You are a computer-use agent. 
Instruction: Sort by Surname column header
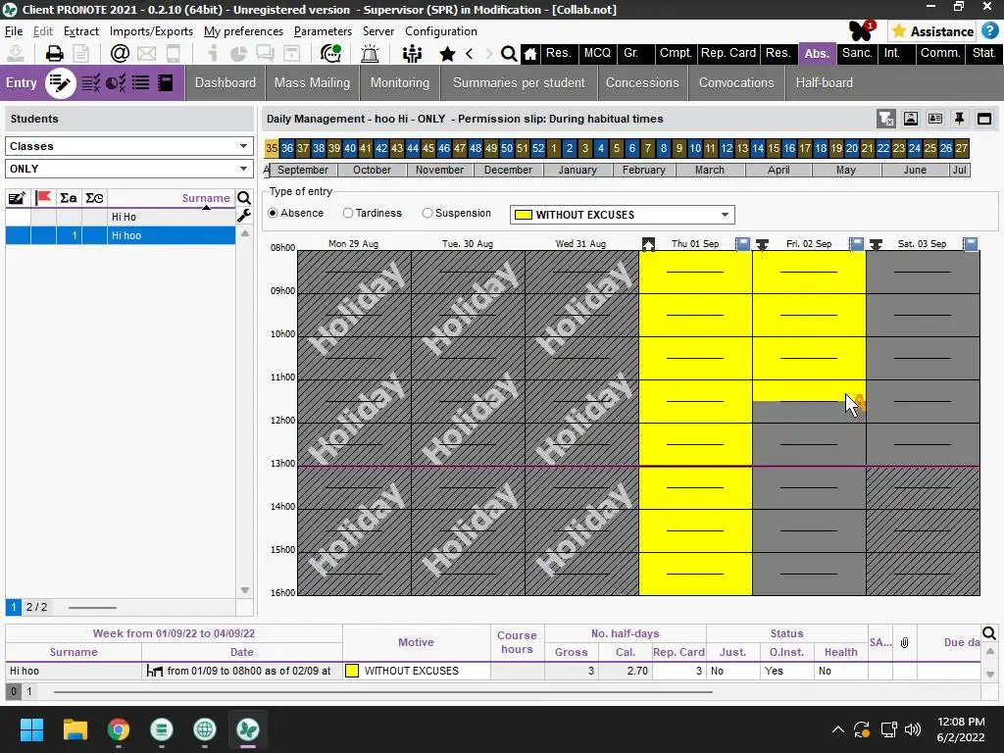pos(206,198)
